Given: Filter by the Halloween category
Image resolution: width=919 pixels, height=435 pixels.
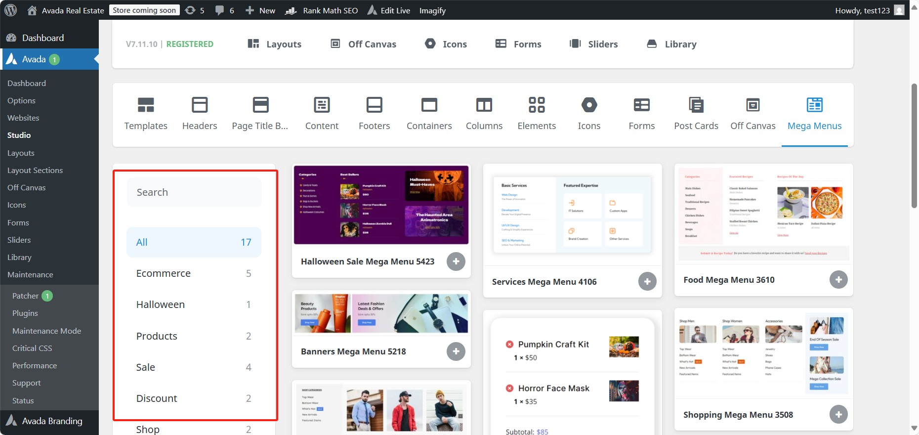Looking at the screenshot, I should [x=194, y=304].
